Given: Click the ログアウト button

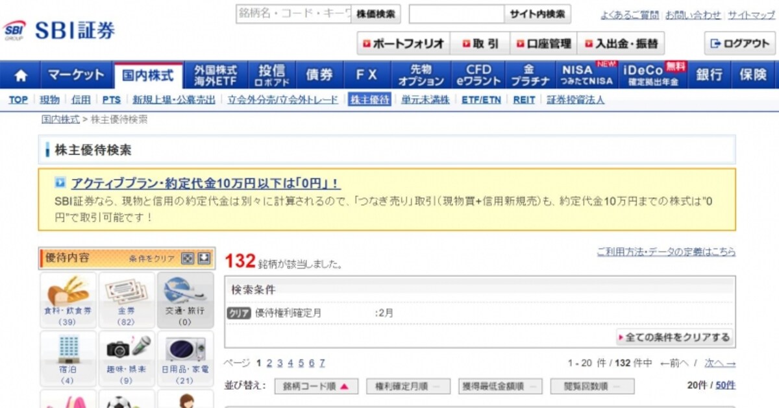Looking at the screenshot, I should tap(740, 43).
